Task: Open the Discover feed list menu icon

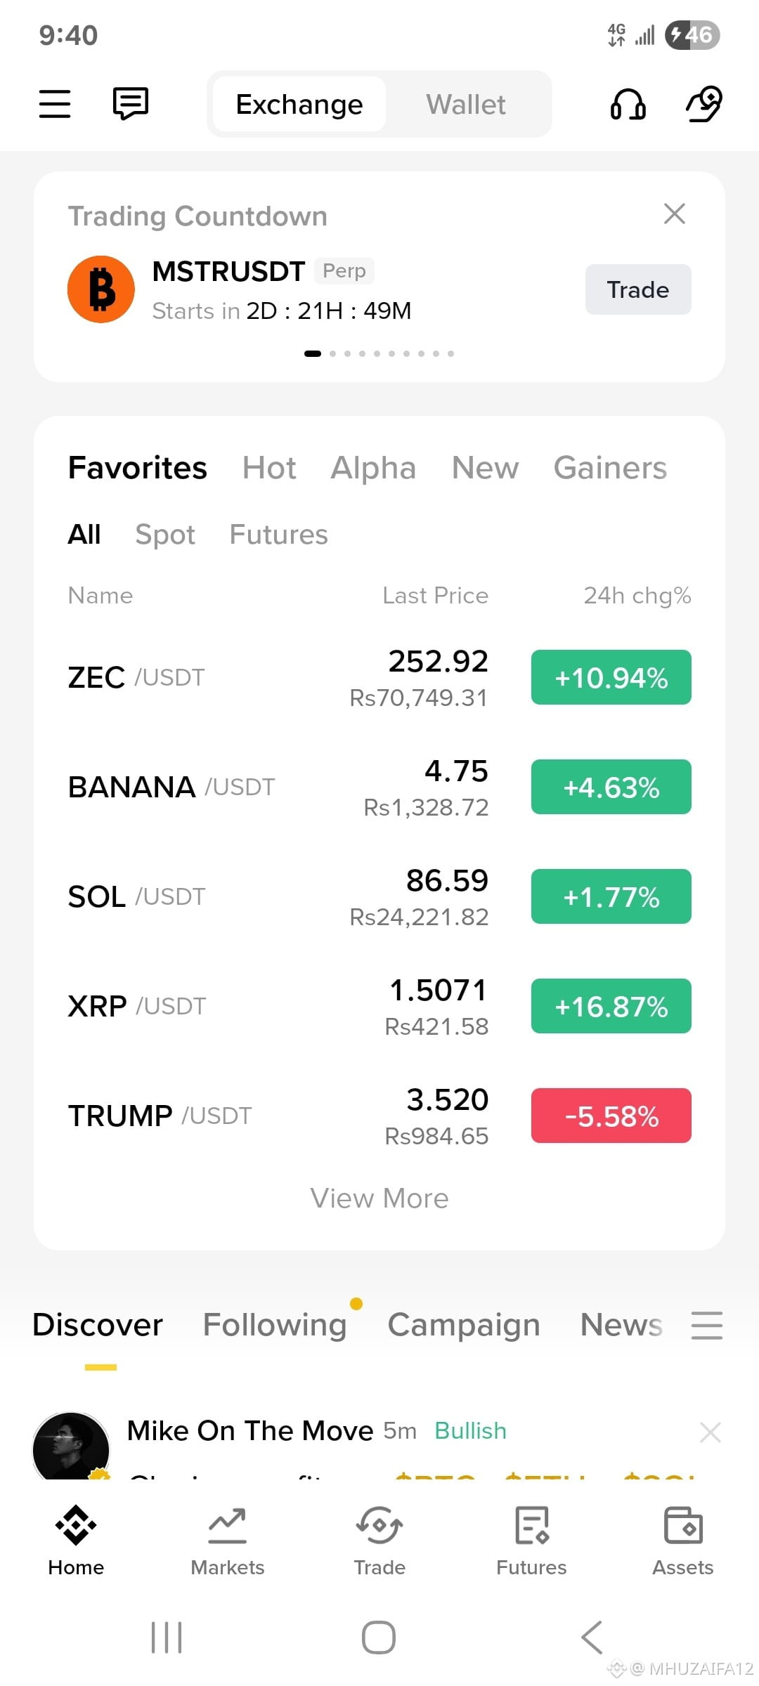Action: coord(707,1326)
